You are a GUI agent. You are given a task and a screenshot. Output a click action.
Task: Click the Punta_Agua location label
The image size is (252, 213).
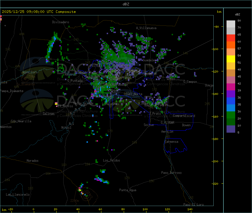pos(128,190)
